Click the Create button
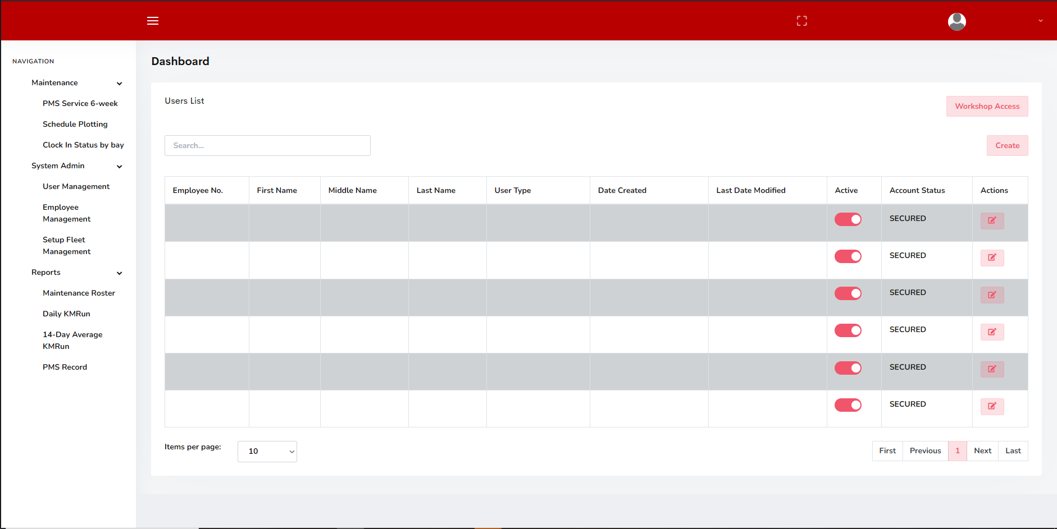1057x529 pixels. (x=1007, y=146)
